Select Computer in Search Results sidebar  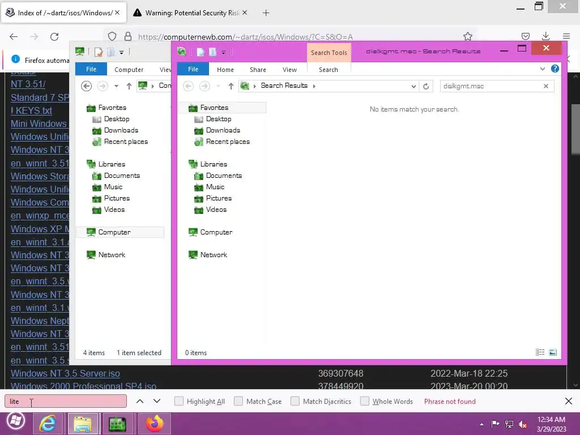(x=216, y=232)
